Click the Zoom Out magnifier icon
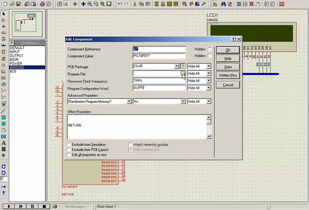This screenshot has height=210, width=309. 96,4
